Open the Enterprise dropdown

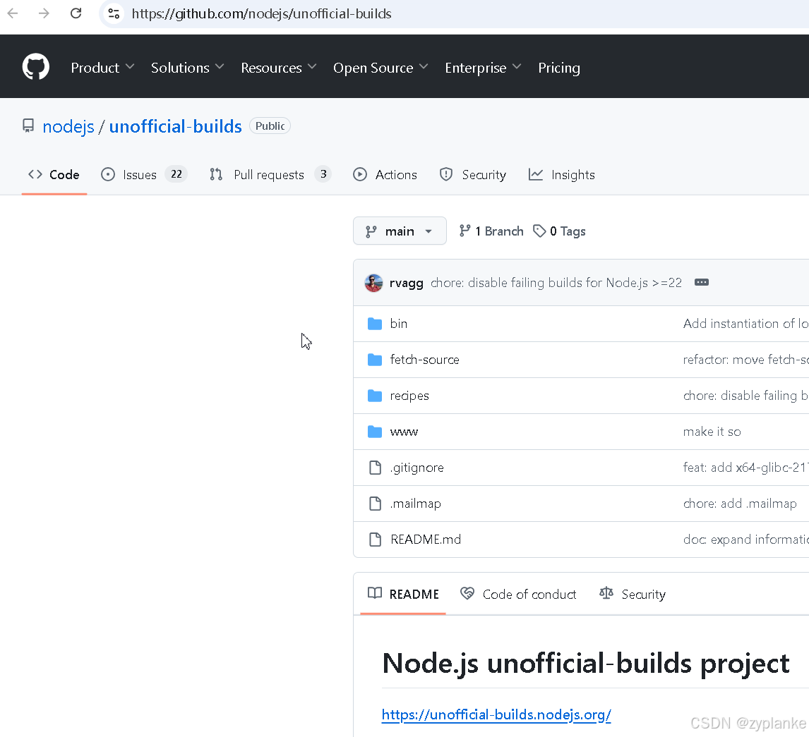[483, 68]
